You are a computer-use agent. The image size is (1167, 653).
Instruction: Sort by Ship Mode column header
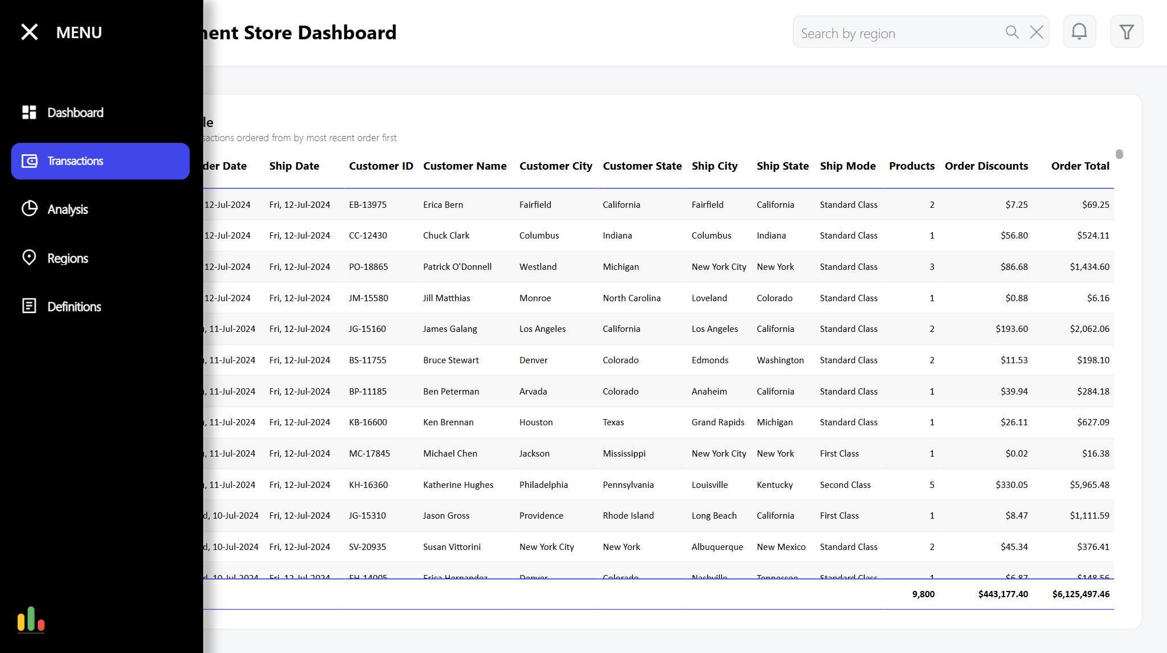848,166
